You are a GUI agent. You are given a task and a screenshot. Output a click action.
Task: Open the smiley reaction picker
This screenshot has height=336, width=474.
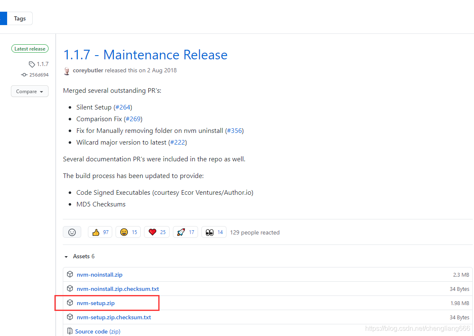tap(72, 232)
